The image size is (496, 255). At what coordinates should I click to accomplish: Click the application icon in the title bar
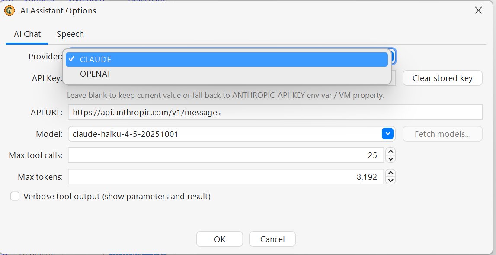(10, 10)
